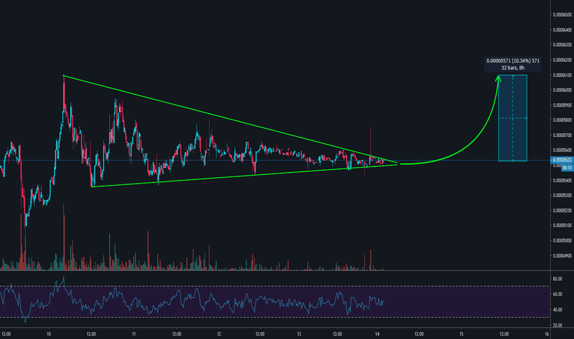Click the 0.00005400 price axis label
This screenshot has width=574, height=339.
562,181
